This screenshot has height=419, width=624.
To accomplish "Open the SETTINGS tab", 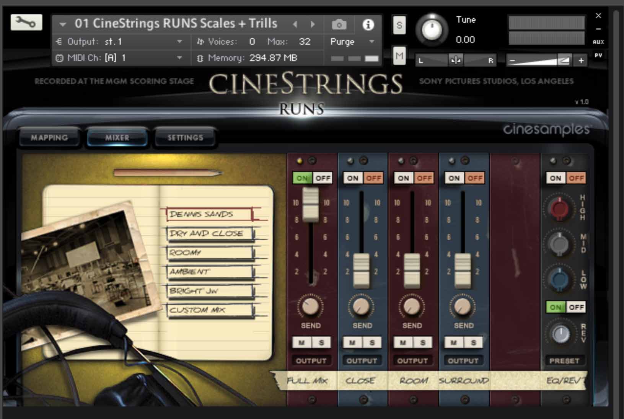I will pyautogui.click(x=184, y=137).
